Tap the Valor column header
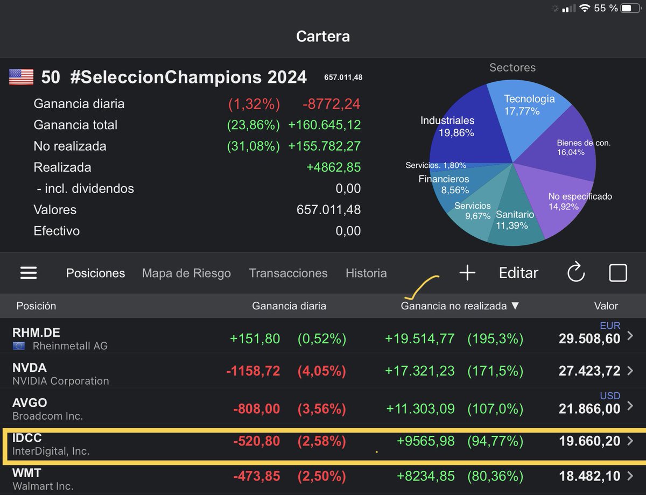The height and width of the screenshot is (495, 646). tap(606, 306)
